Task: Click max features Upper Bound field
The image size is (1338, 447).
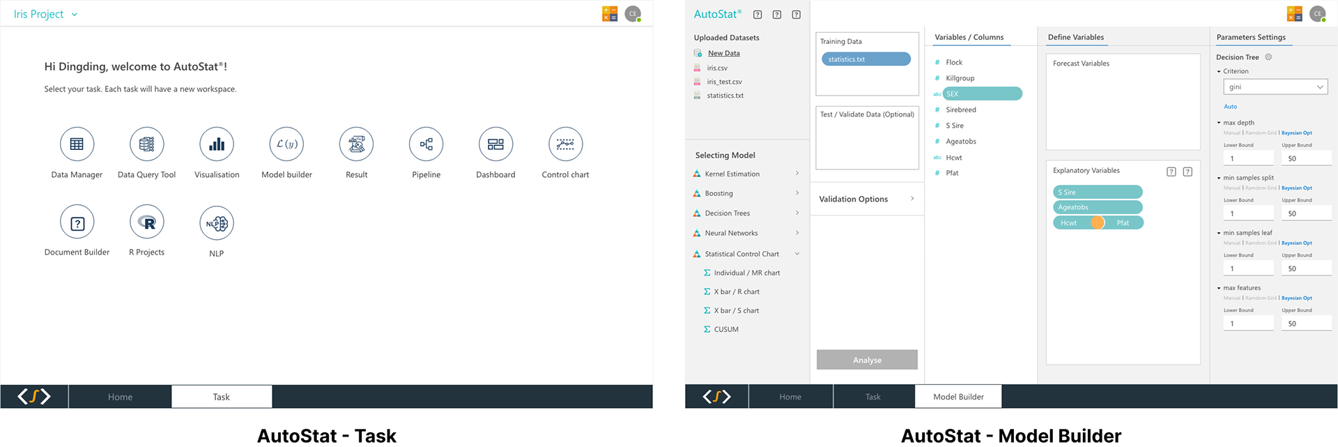Action: coord(1307,324)
